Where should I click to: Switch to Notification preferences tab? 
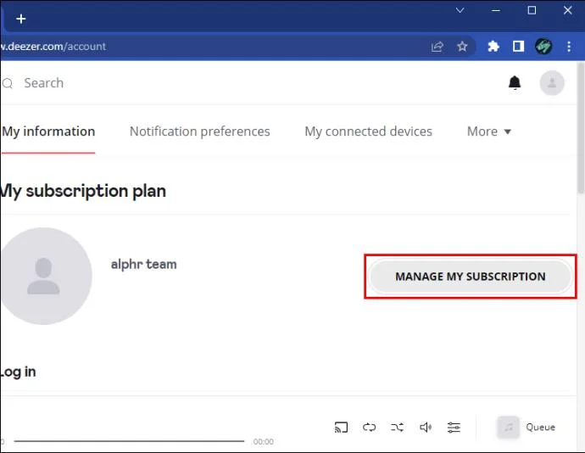199,131
